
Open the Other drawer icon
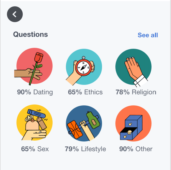coord(133,122)
